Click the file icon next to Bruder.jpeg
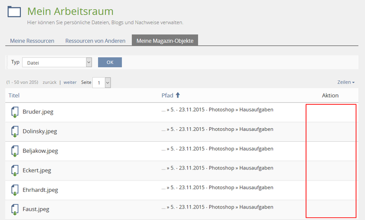 (x=15, y=112)
